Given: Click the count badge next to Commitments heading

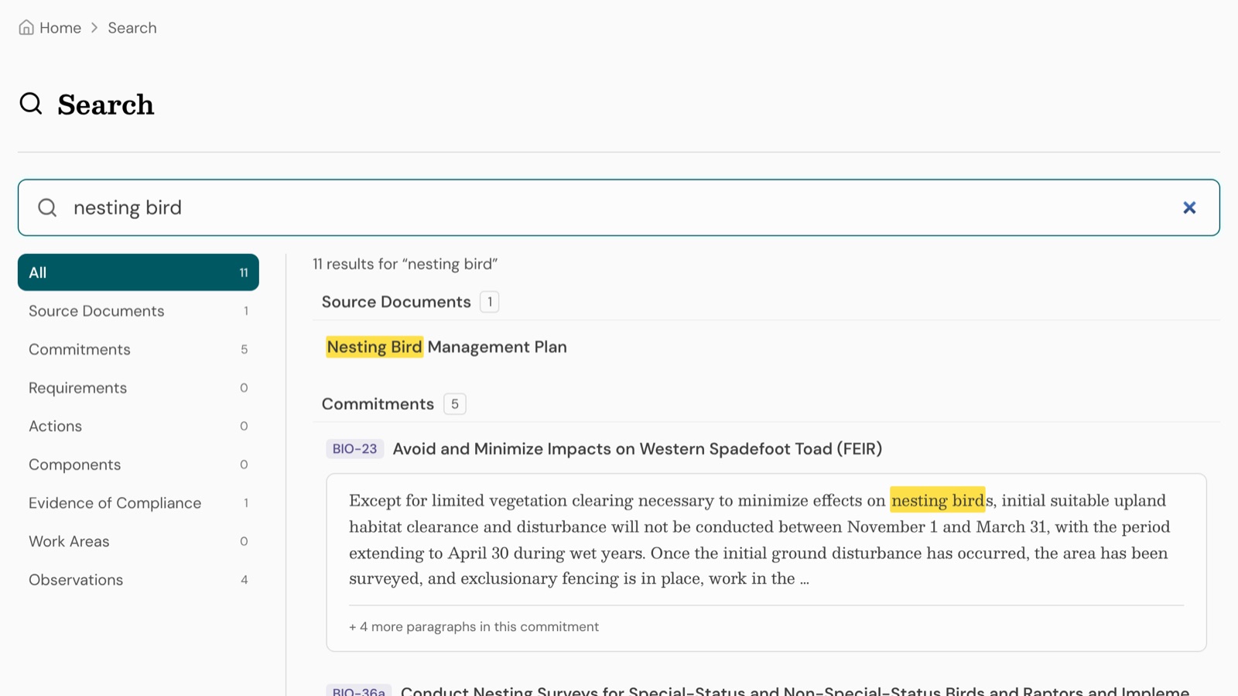Looking at the screenshot, I should click(x=455, y=404).
